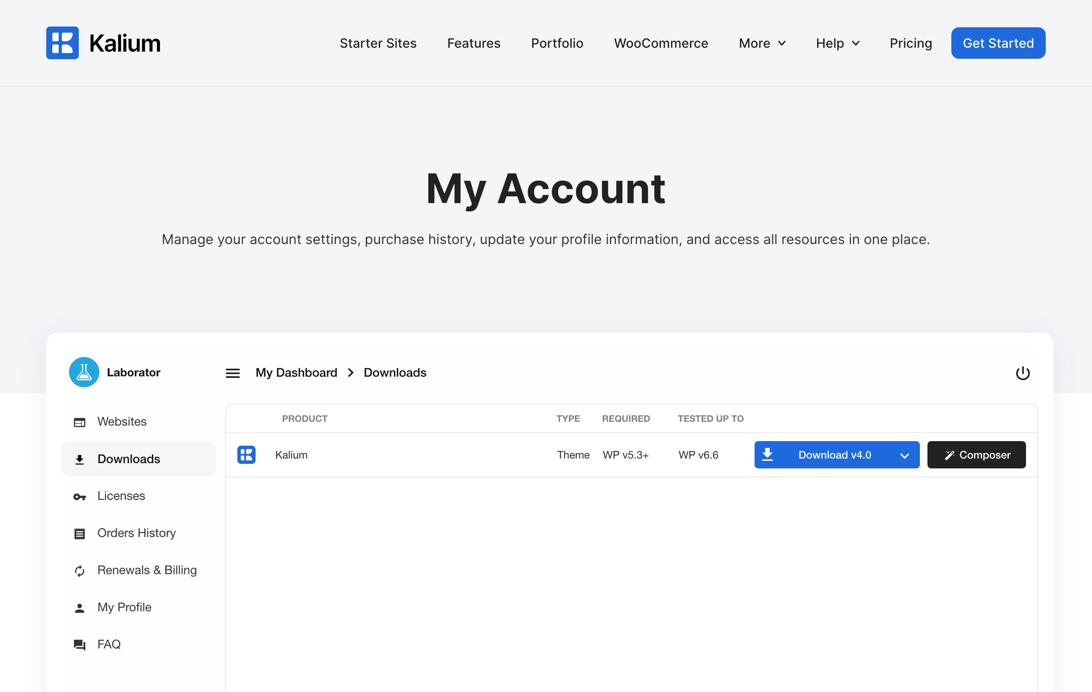Viewport: 1092px width, 692px height.
Task: Click the Get Started button
Action: [998, 43]
